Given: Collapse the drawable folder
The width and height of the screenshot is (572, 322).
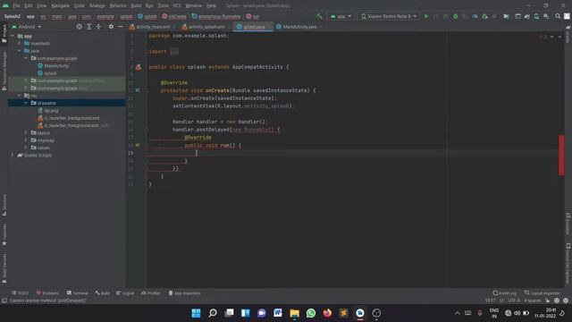Looking at the screenshot, I should pos(26,103).
